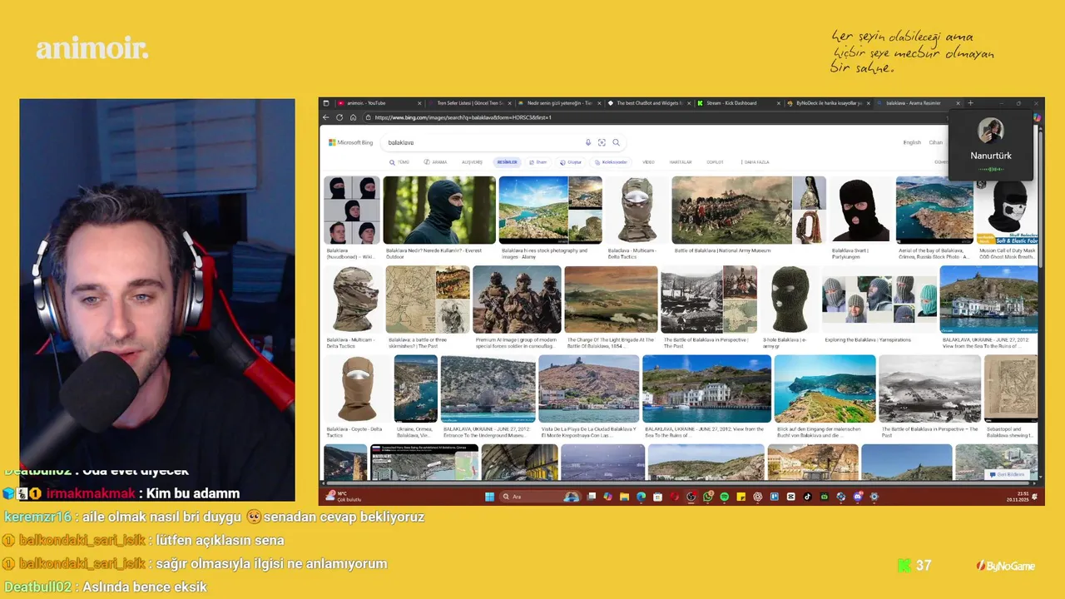Select the RESİMLER filter tab

(x=507, y=162)
